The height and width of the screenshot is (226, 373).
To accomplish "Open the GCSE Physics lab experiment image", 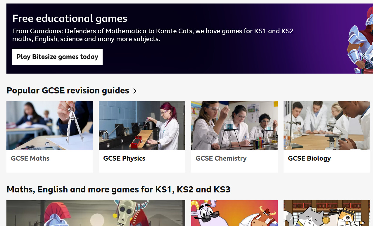I will (x=142, y=126).
